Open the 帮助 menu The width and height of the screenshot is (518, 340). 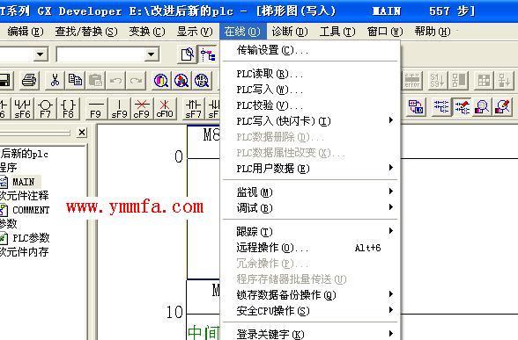point(433,32)
